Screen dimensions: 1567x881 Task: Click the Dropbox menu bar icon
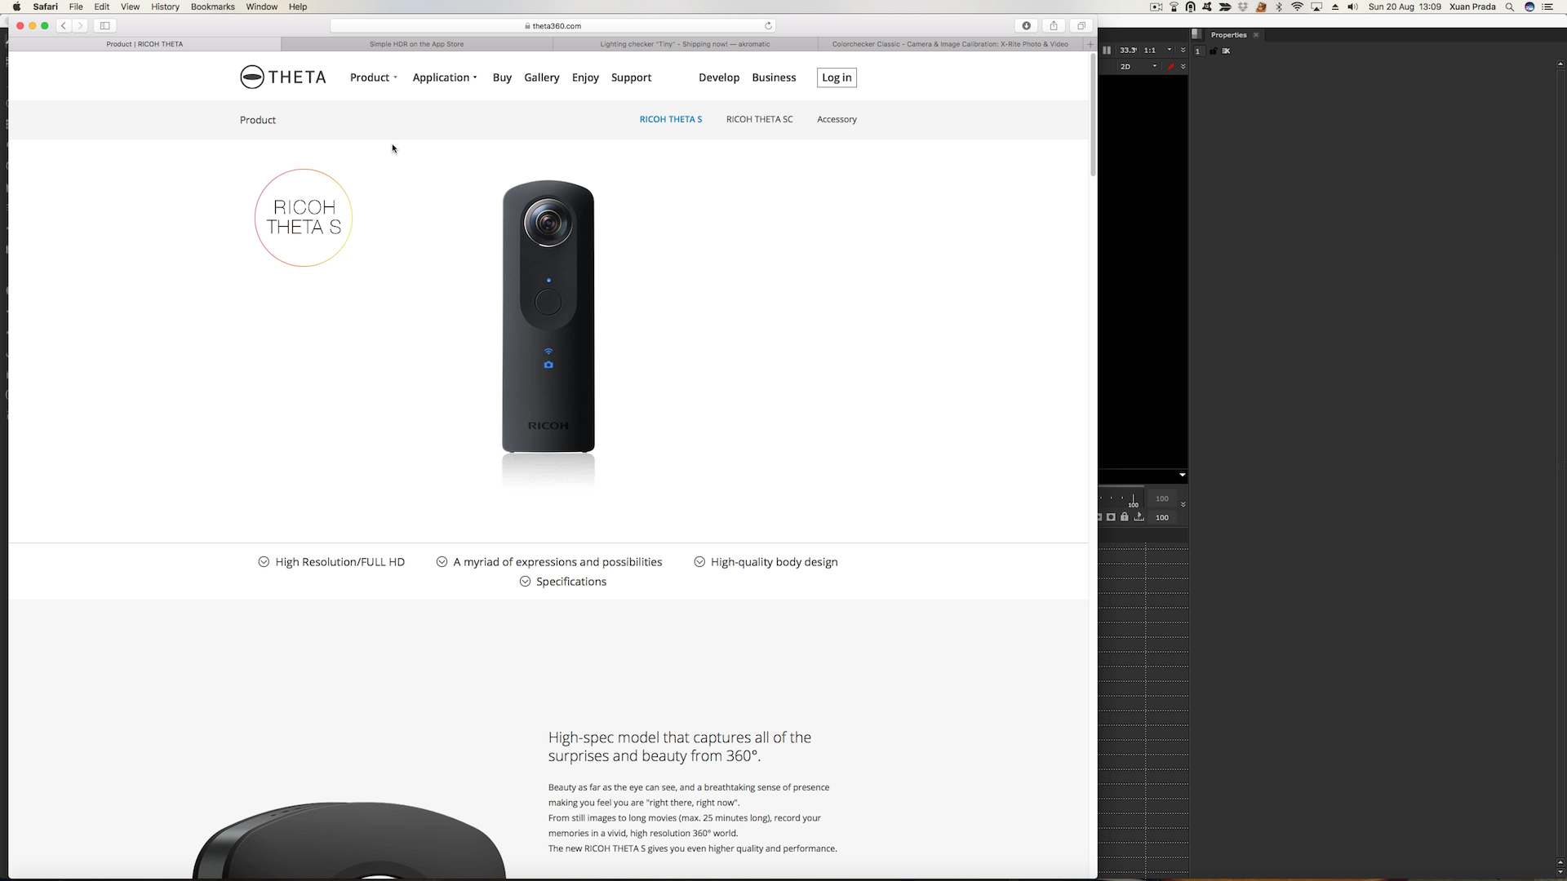(x=1243, y=7)
